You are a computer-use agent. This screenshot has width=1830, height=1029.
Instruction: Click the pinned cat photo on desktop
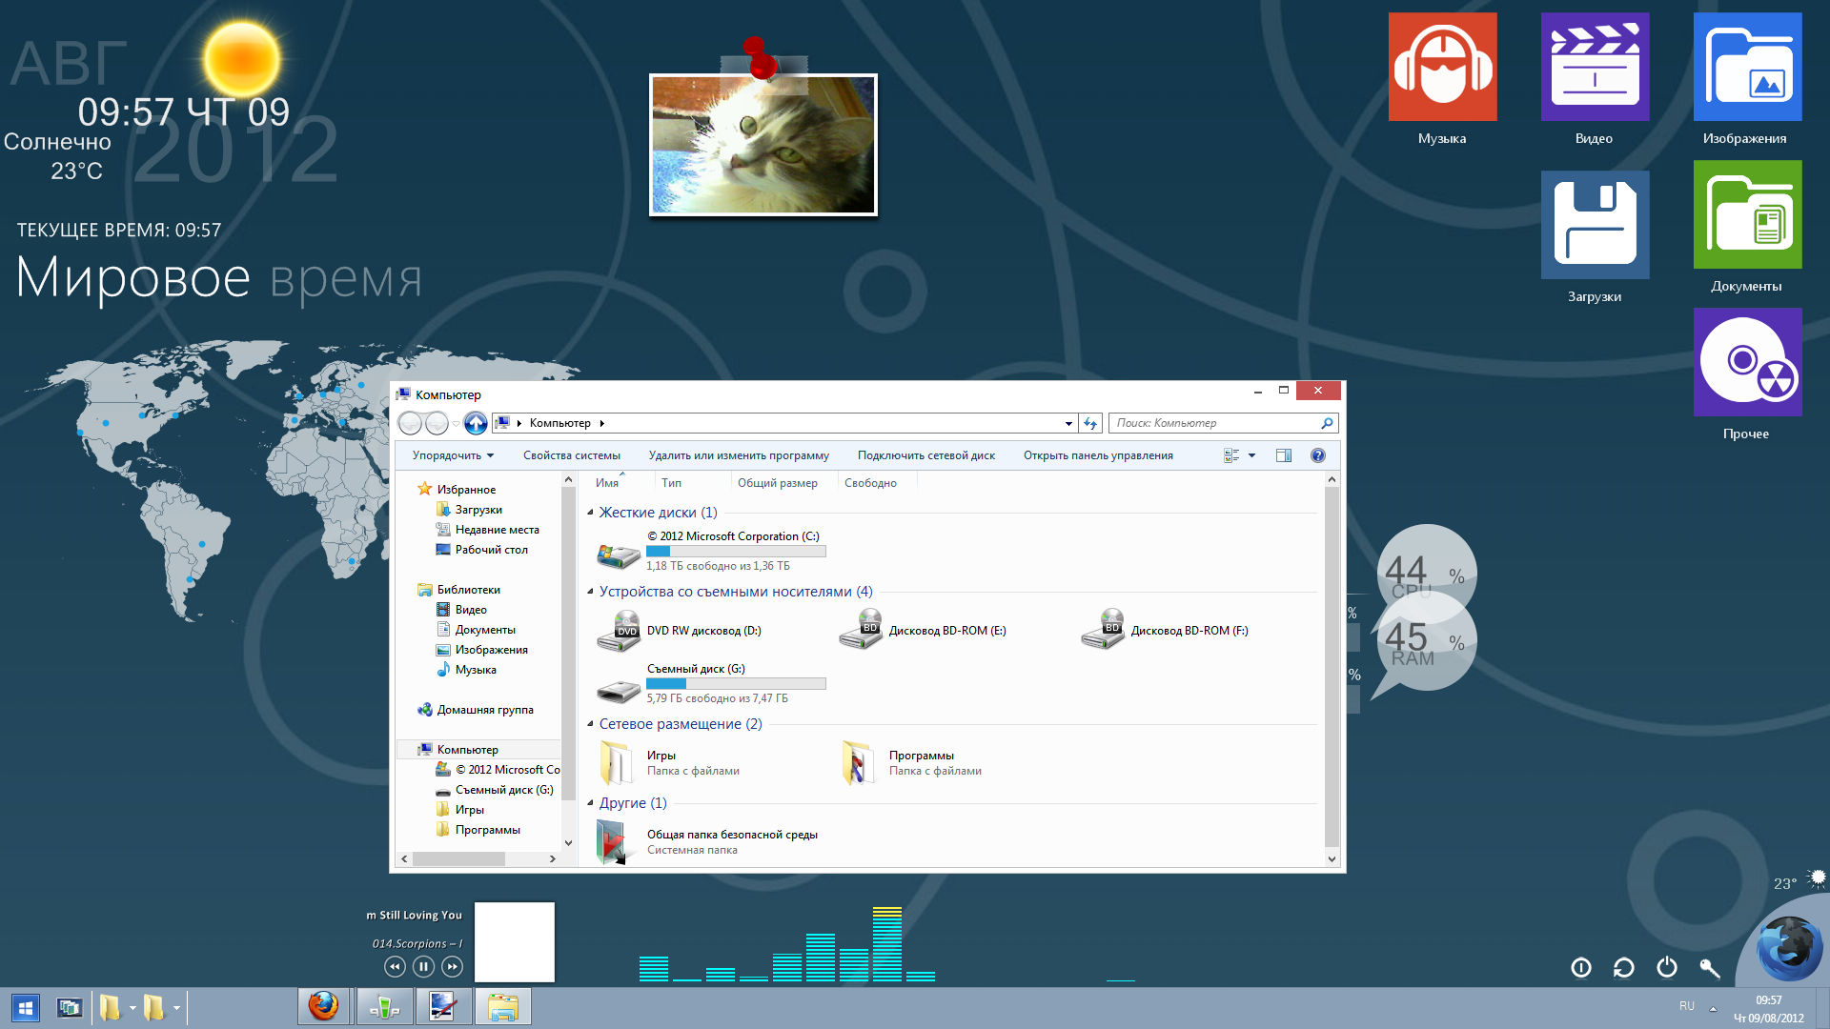click(x=762, y=145)
